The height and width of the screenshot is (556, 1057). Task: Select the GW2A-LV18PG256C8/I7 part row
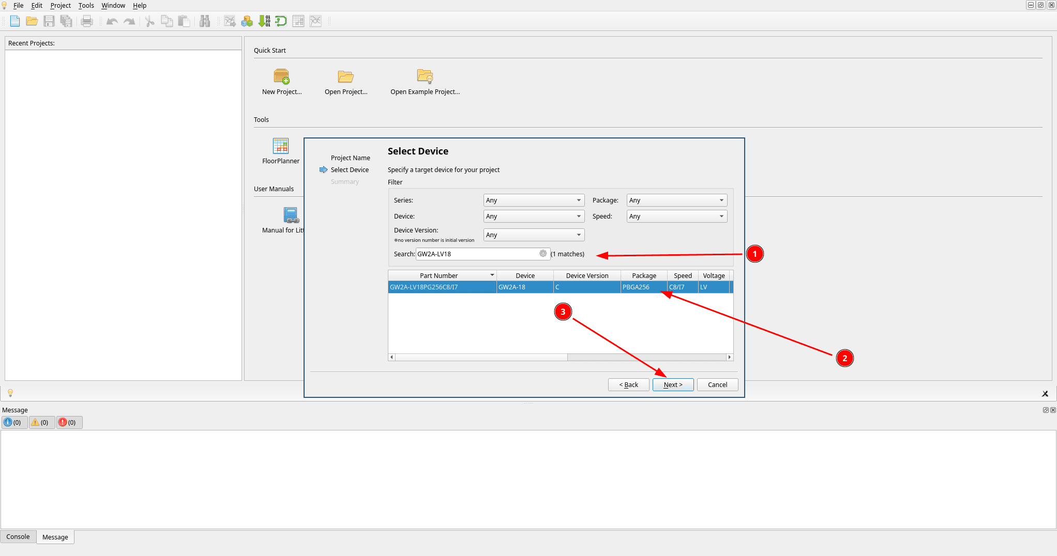pyautogui.click(x=561, y=287)
